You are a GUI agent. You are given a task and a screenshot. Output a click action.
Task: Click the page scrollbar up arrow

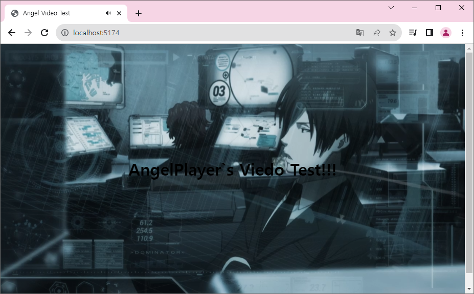(469, 48)
